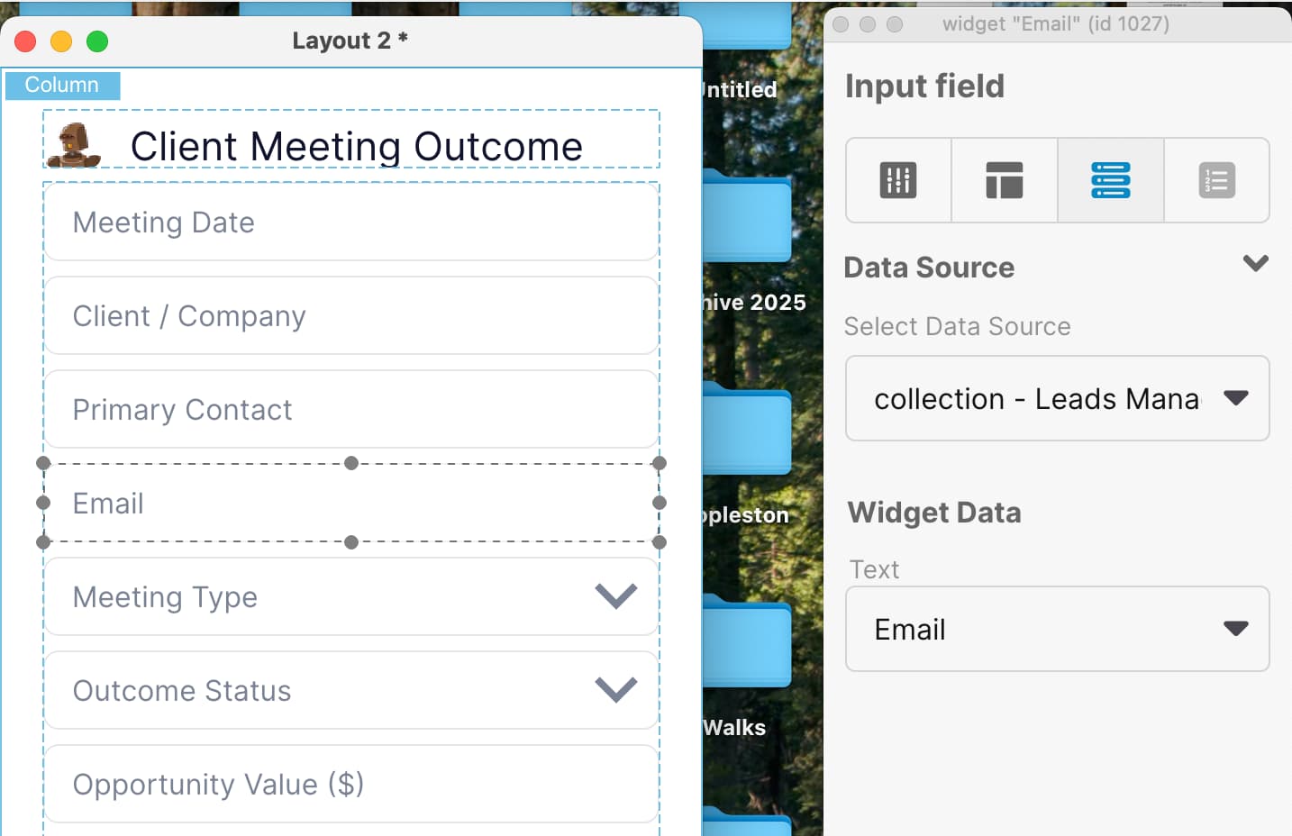Click the Outcome Status chevron icon
This screenshot has width=1292, height=836.
click(616, 690)
